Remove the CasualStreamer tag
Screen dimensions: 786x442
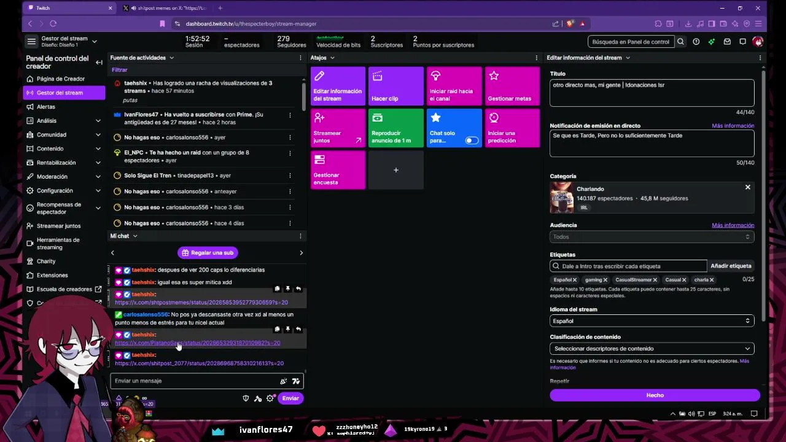tap(655, 280)
